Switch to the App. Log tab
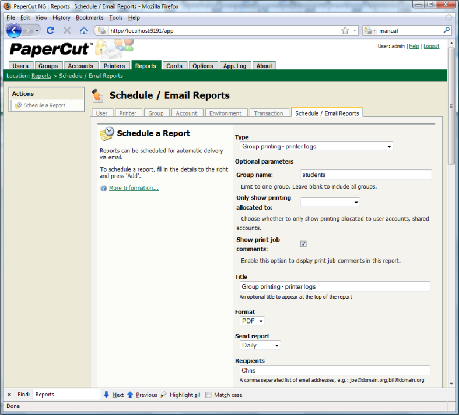 tap(235, 66)
